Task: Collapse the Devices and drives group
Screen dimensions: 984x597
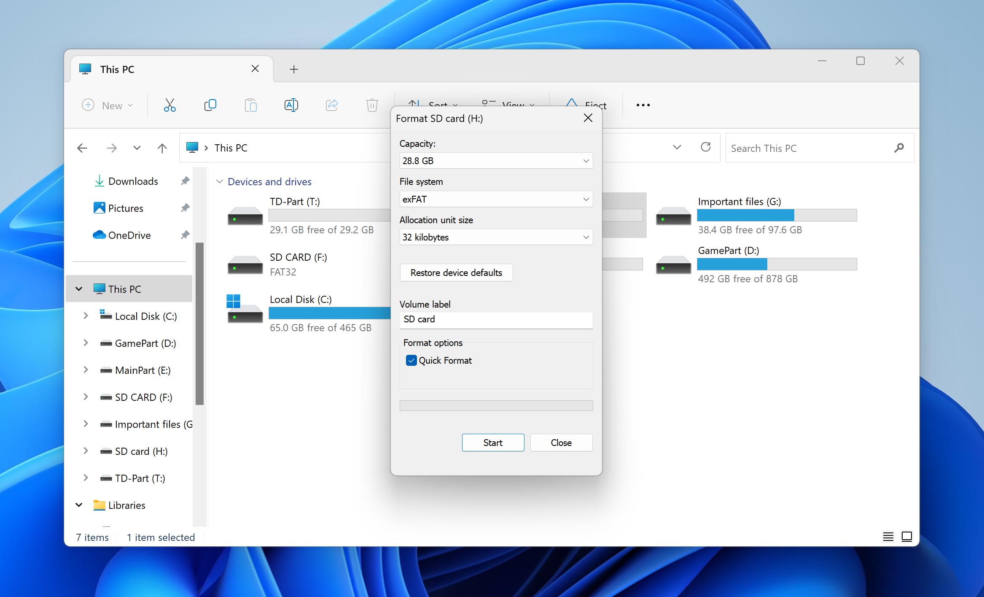Action: tap(219, 181)
